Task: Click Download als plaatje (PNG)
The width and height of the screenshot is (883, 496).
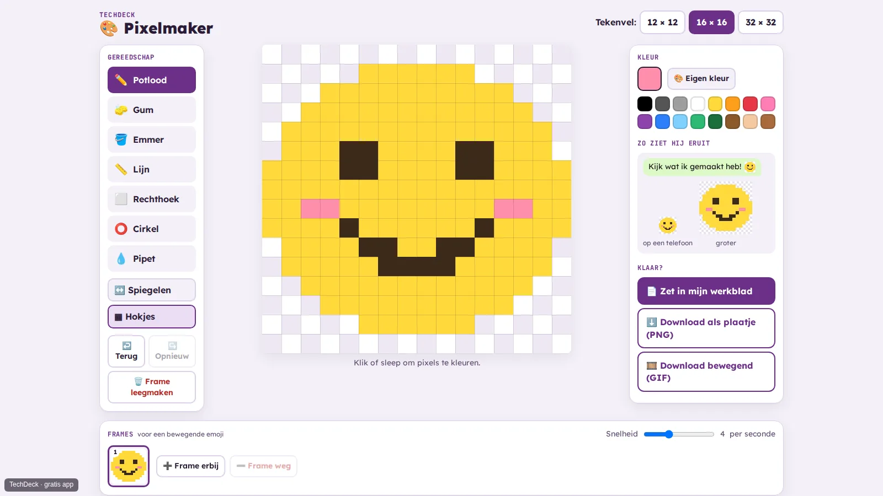Action: tap(706, 328)
